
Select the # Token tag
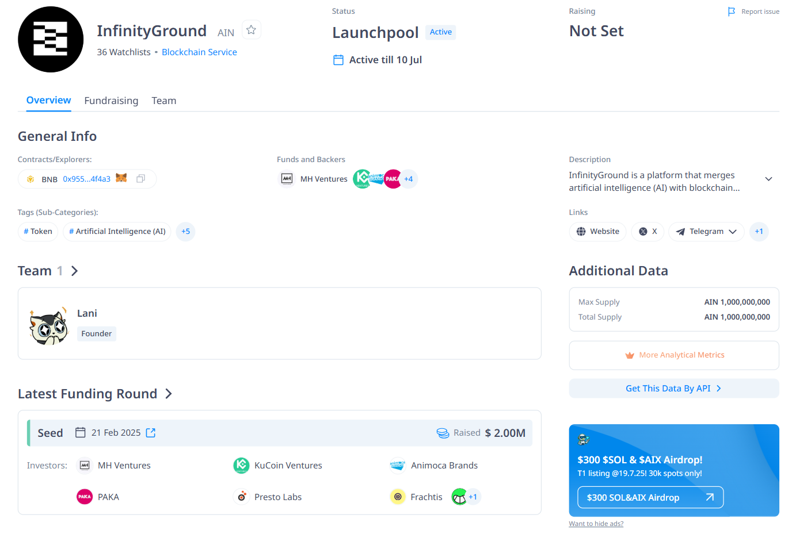coord(38,232)
